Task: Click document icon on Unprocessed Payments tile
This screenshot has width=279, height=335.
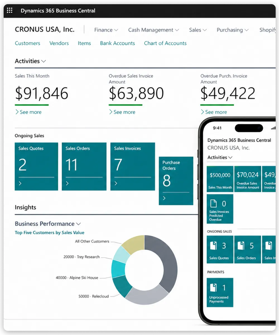Action: click(213, 288)
